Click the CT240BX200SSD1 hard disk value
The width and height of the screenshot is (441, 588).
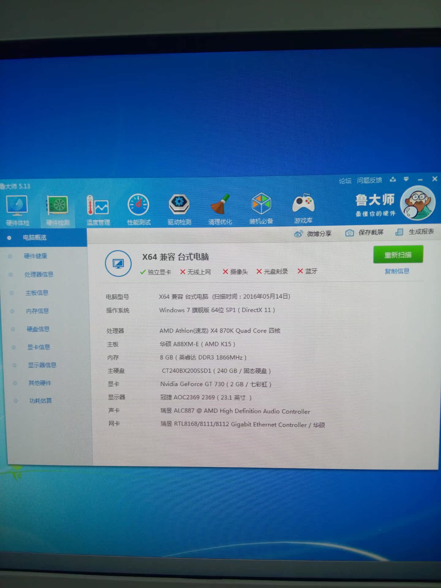point(216,371)
